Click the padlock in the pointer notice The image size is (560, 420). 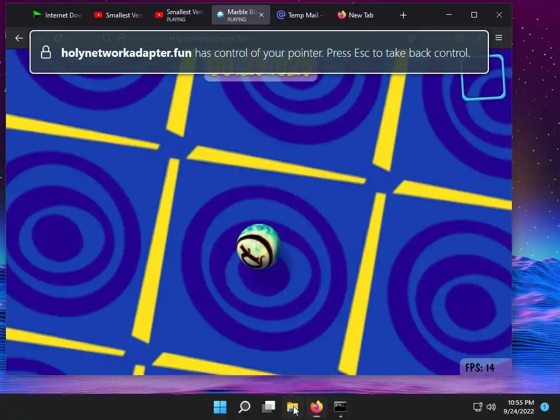click(46, 52)
